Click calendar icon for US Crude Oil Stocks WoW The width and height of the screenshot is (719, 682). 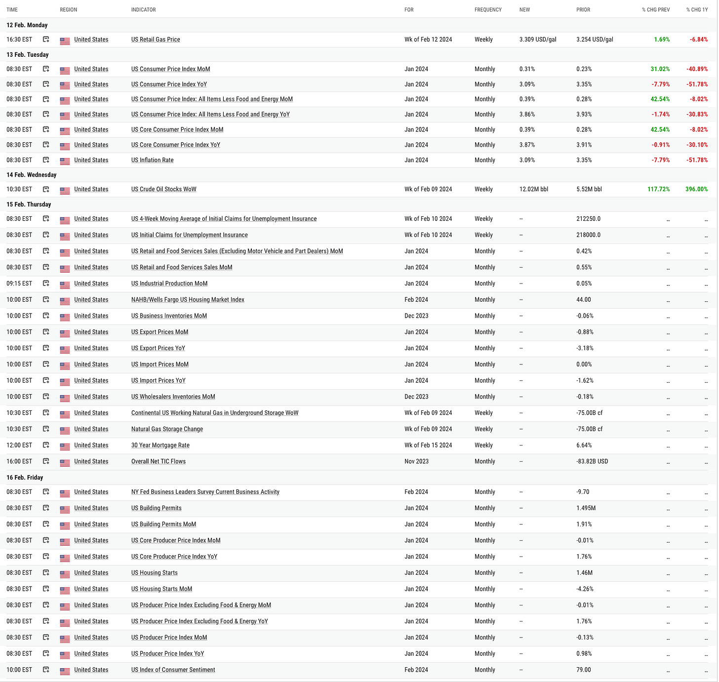point(46,189)
